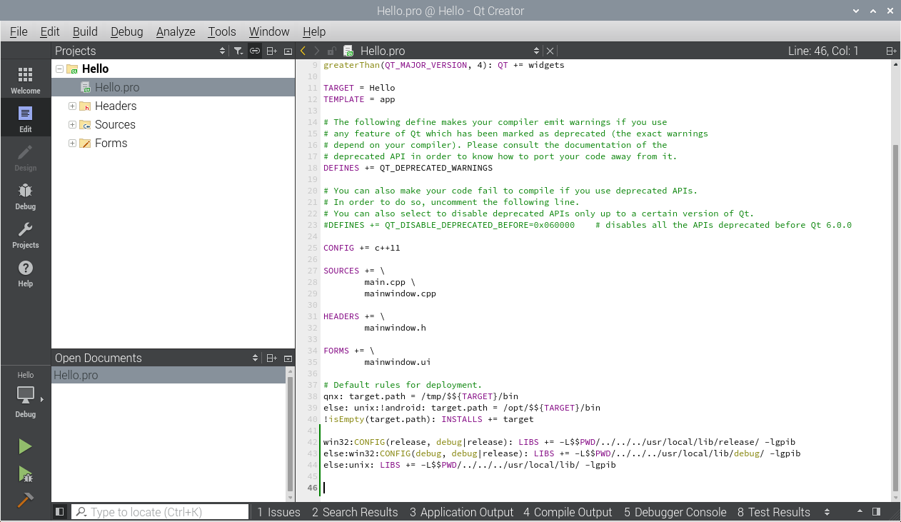Open the filter tree funnel icon
901x522 pixels.
[x=238, y=51]
